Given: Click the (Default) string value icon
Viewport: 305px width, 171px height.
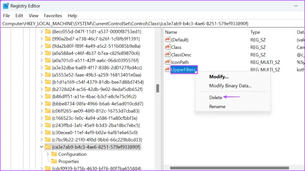Looking at the screenshot, I should (x=167, y=40).
